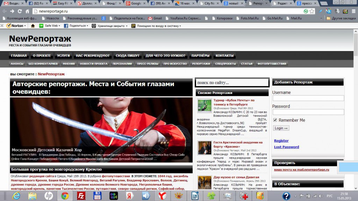Open the ПРЕСС-РЕЛИЗЫ submenu item
This screenshot has width=358, height=201.
148,64
